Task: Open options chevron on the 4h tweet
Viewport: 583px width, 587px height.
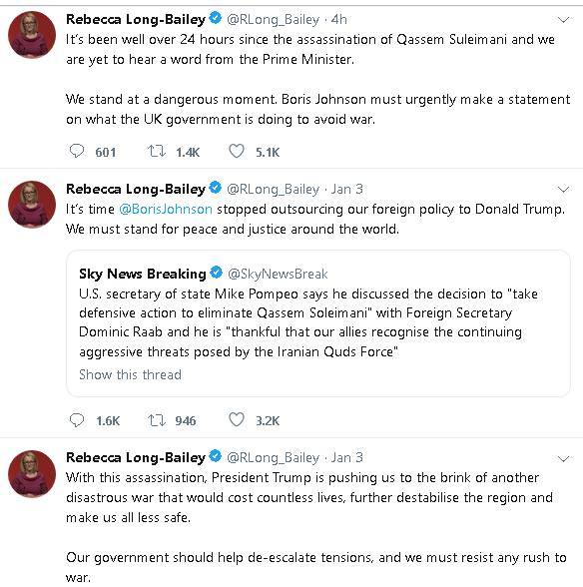Action: point(563,20)
